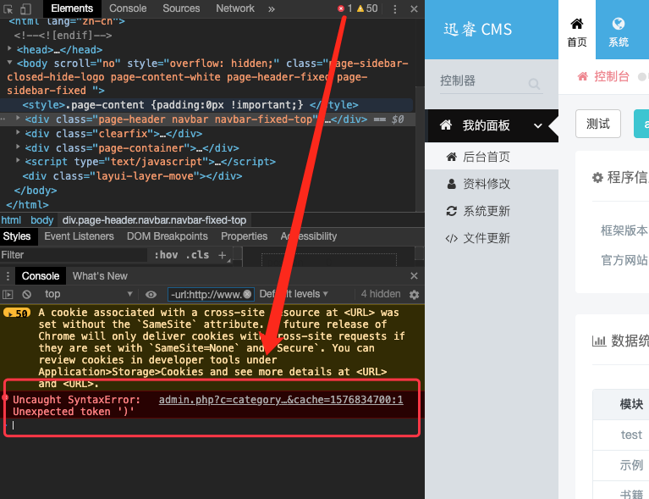Open the Network panel tab
Image resolution: width=649 pixels, height=499 pixels.
(x=235, y=8)
